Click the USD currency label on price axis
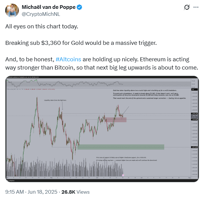This screenshot has width=204, height=197. click(x=194, y=90)
